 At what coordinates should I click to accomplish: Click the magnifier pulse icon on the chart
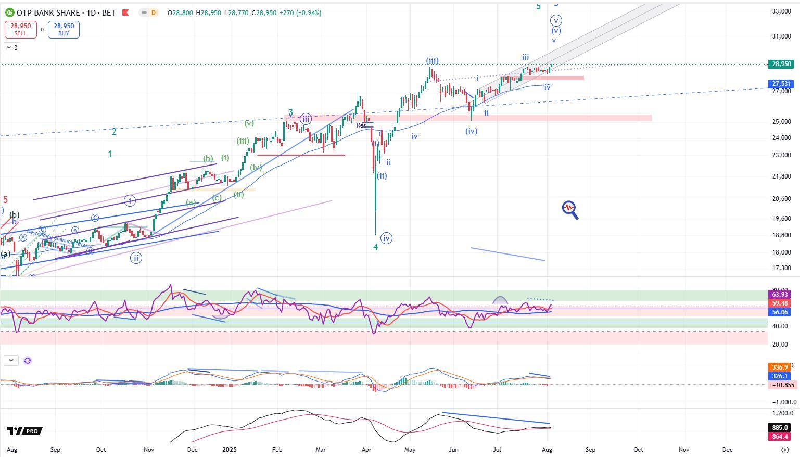570,210
